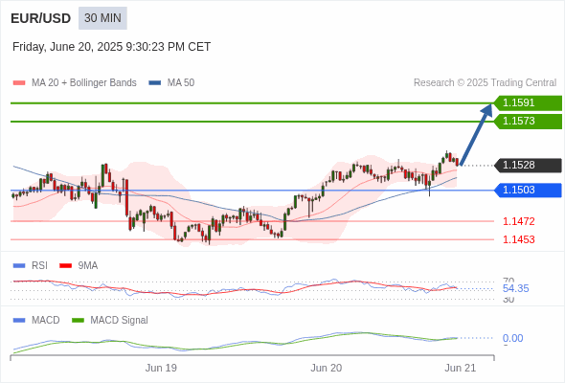Click the 30 MIN timeframe badge

click(102, 18)
